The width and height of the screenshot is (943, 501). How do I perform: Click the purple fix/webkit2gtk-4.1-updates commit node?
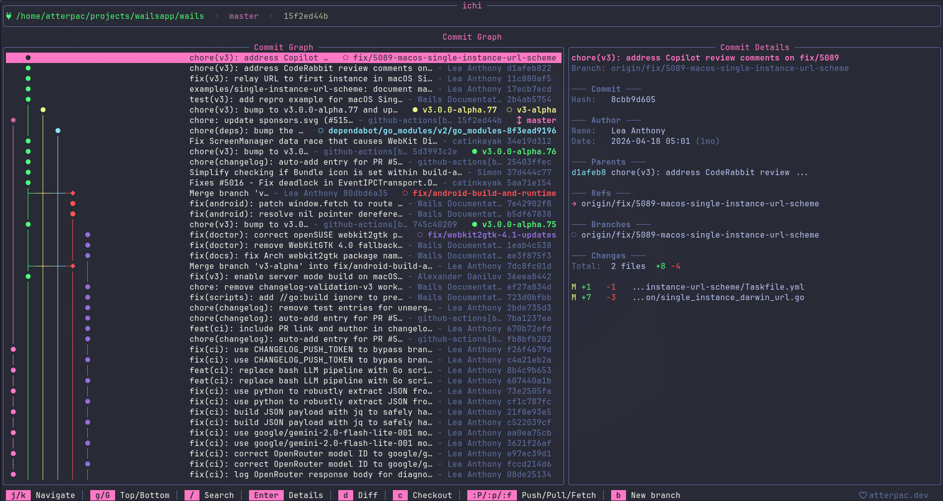tap(88, 235)
